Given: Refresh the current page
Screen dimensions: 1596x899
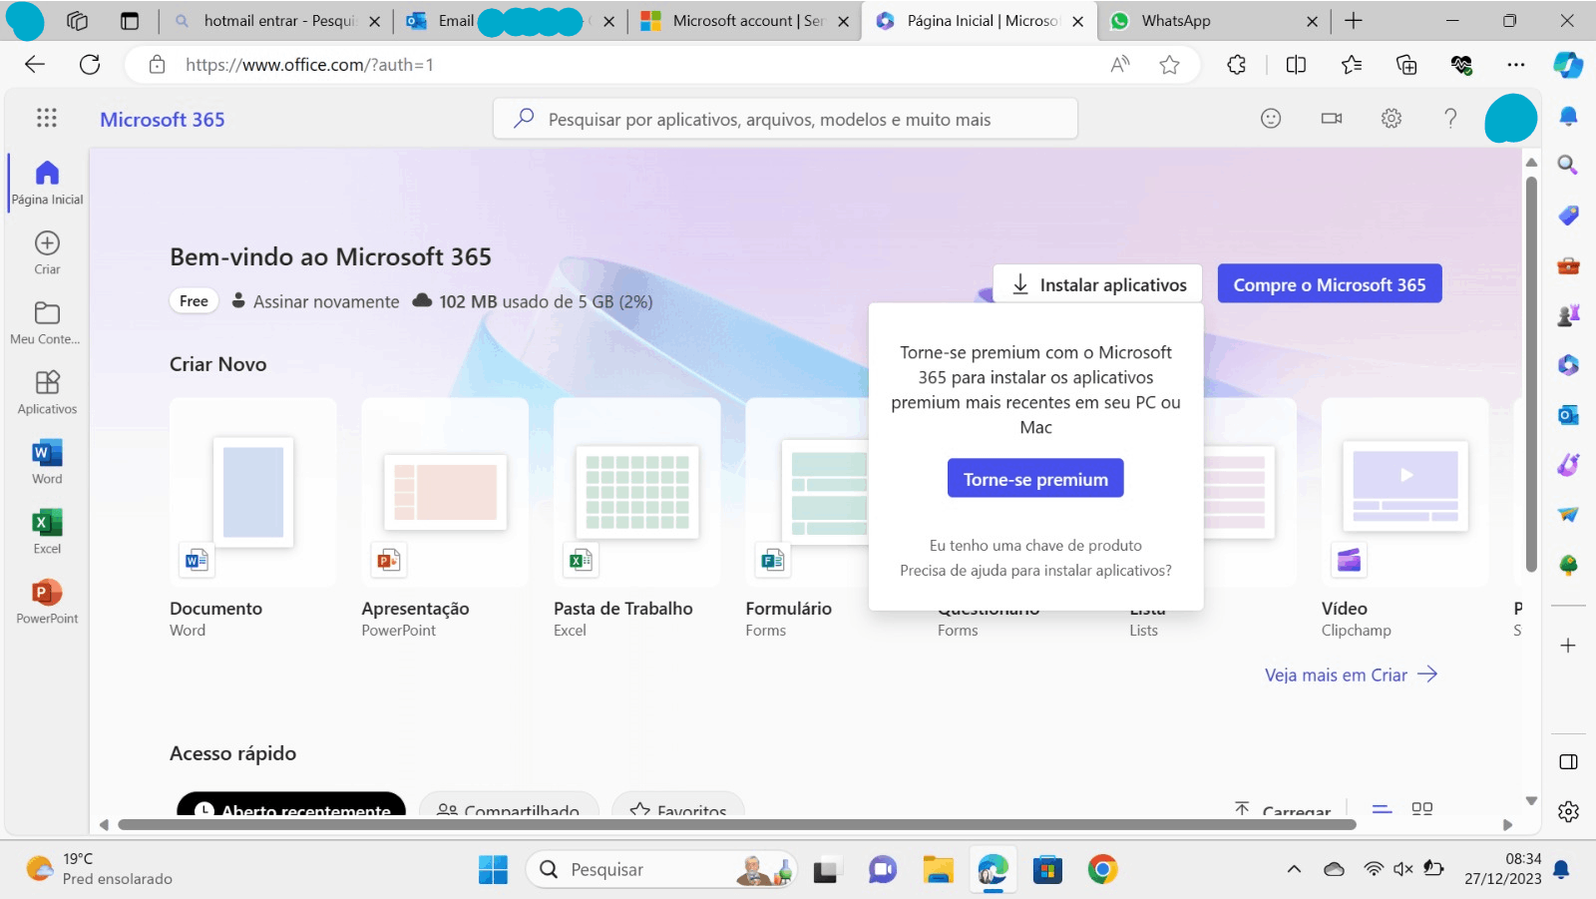Looking at the screenshot, I should (x=90, y=65).
